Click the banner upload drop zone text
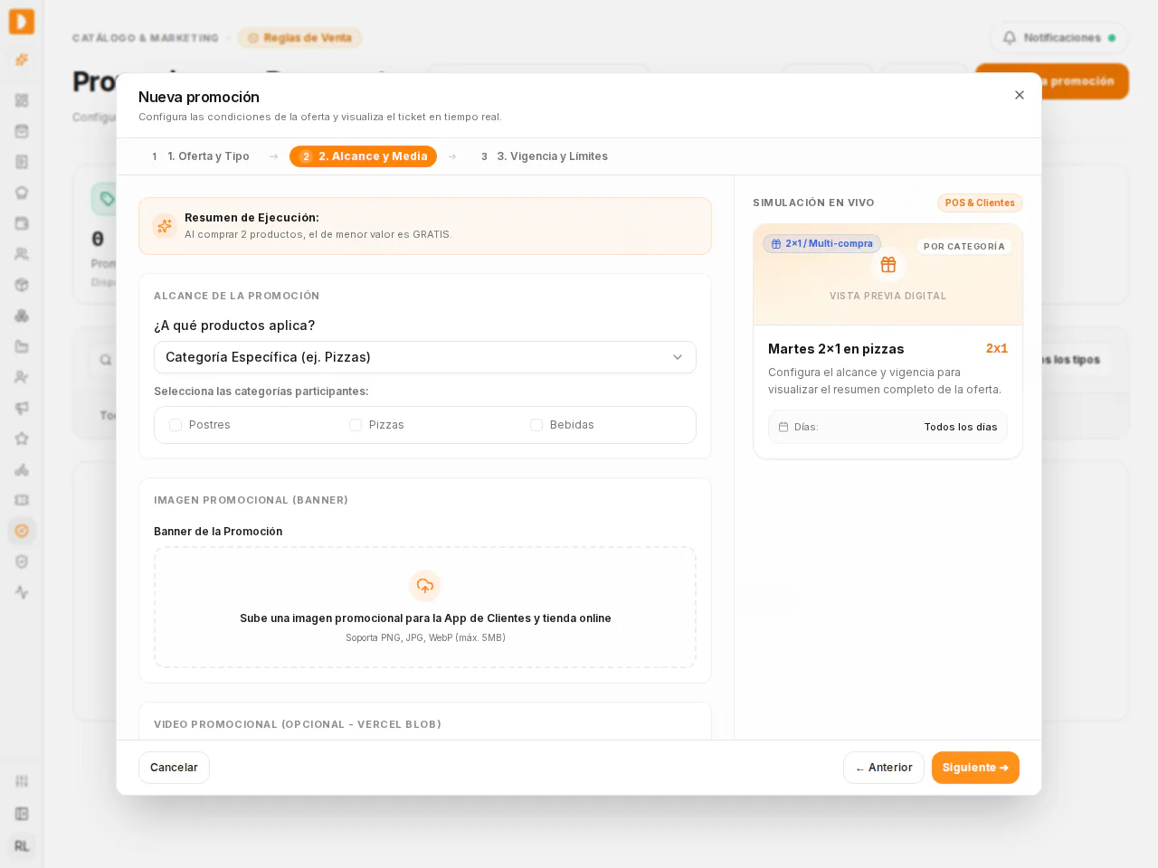The height and width of the screenshot is (868, 1158). click(425, 618)
